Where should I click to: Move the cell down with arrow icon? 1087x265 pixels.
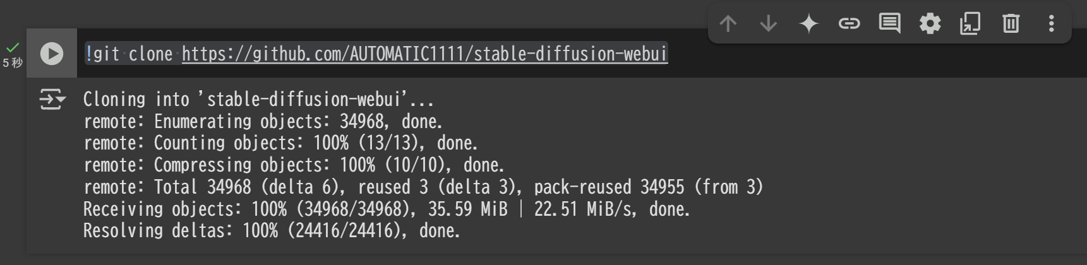click(769, 24)
